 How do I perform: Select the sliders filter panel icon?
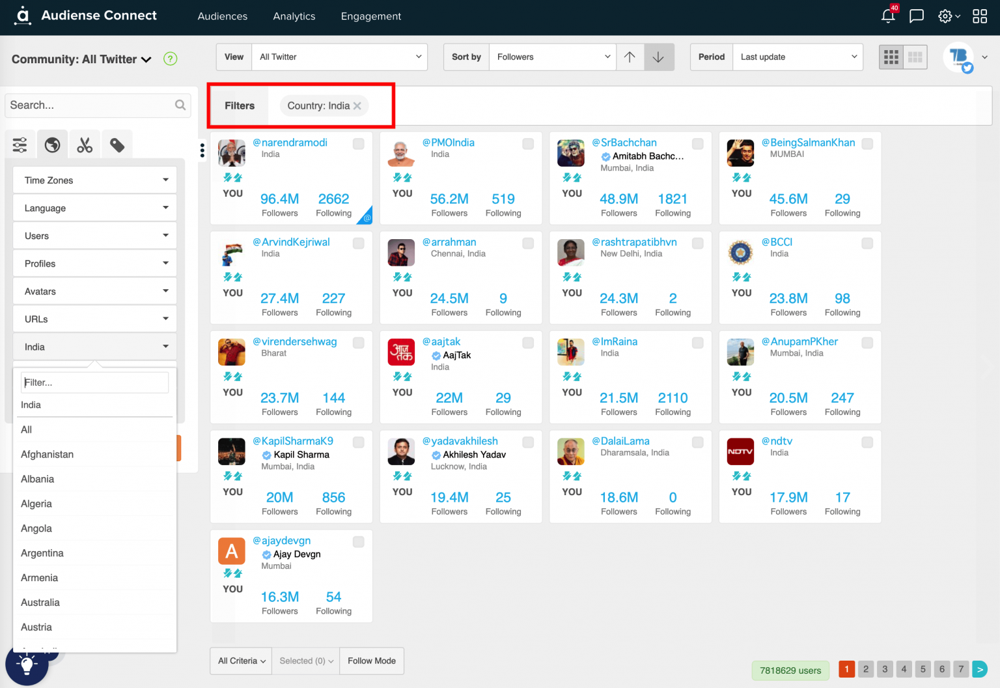click(20, 143)
